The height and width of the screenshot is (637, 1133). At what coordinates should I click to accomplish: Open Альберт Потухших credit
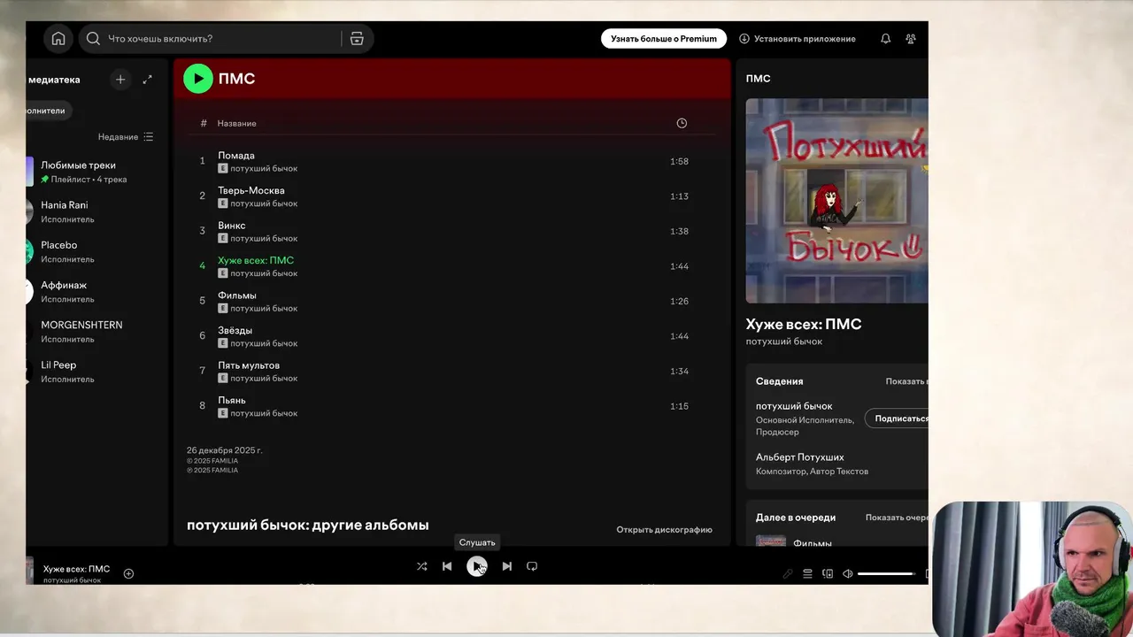(x=799, y=457)
